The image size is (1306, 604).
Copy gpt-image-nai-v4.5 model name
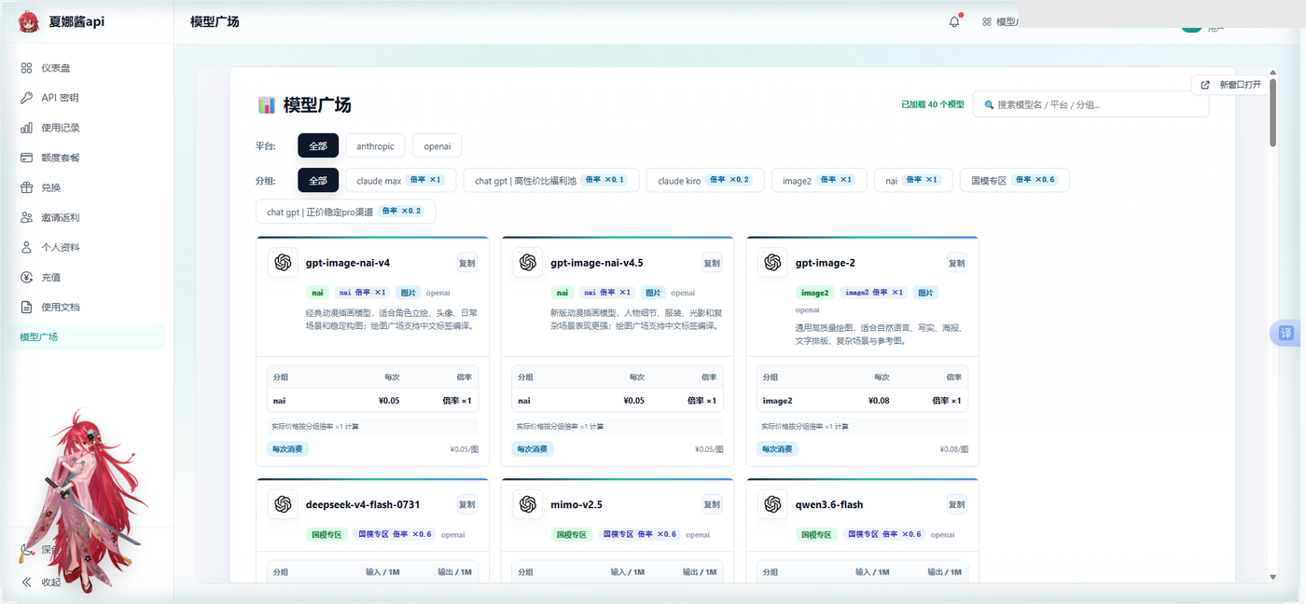pyautogui.click(x=712, y=263)
